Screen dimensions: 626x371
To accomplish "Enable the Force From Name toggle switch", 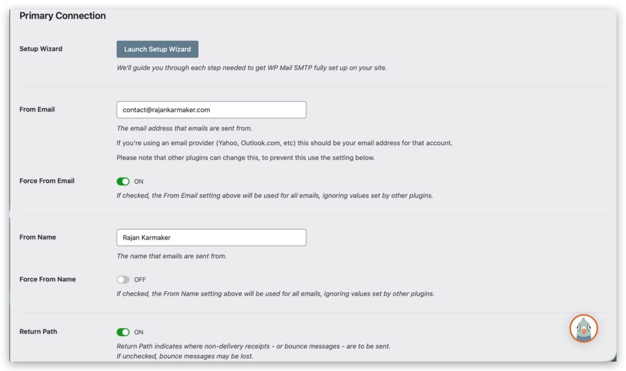I will tap(123, 279).
